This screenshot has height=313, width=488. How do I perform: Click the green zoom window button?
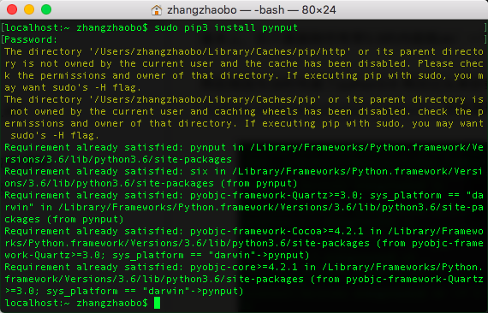(46, 9)
